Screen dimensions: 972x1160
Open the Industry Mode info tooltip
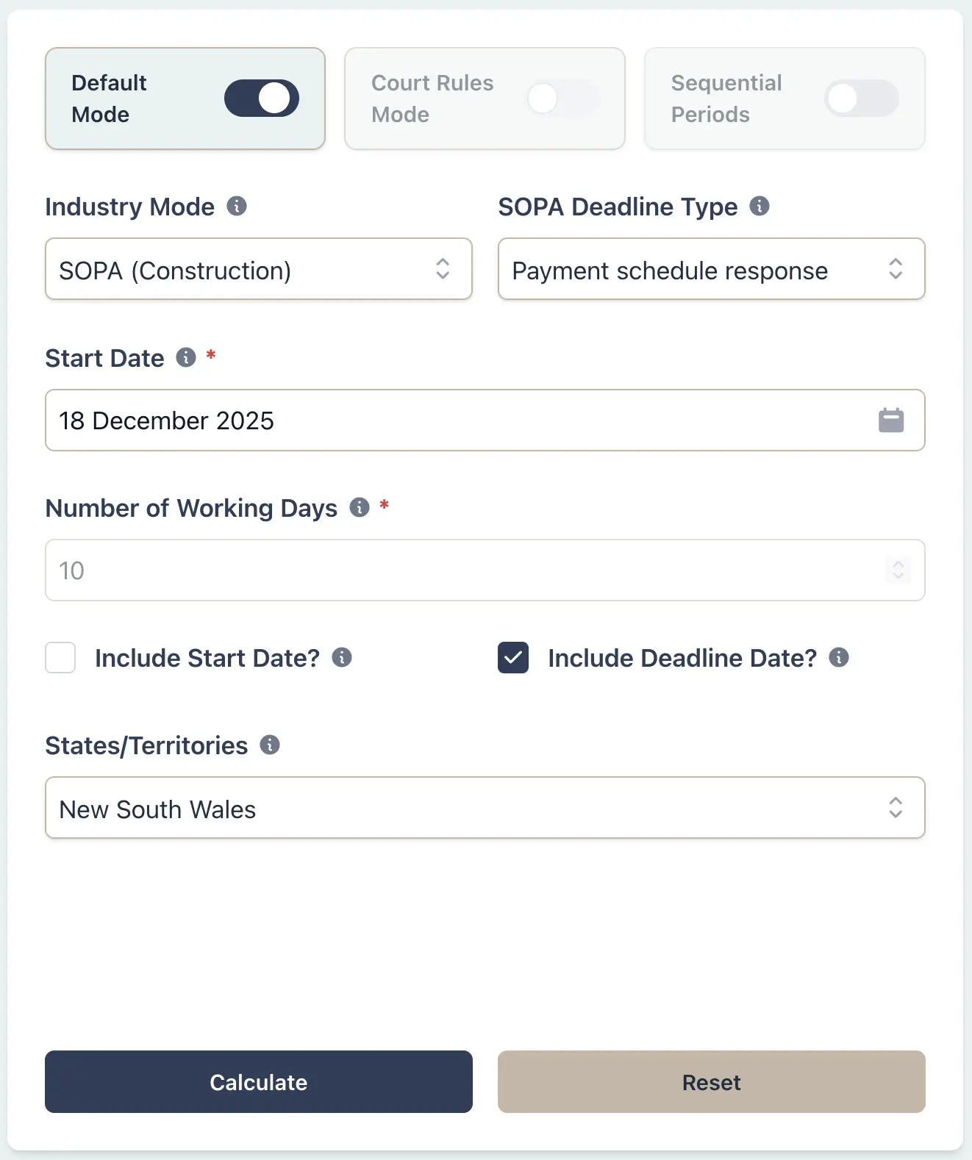tap(237, 207)
